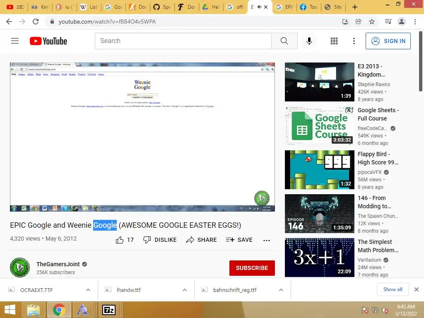
Task: Open TheGamersJoint channel avatar
Action: pos(20,267)
